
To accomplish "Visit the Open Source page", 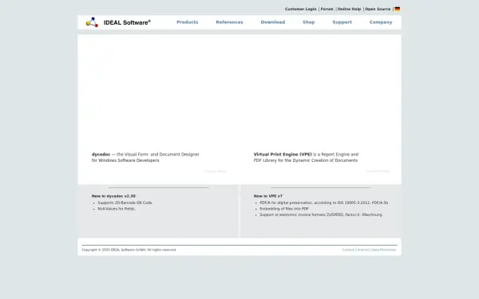I will coord(378,9).
